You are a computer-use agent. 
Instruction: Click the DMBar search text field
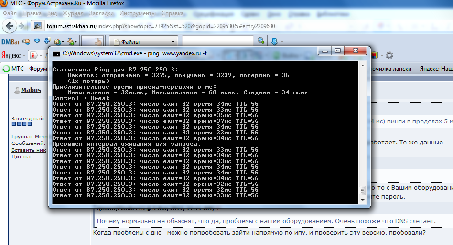tap(217, 41)
